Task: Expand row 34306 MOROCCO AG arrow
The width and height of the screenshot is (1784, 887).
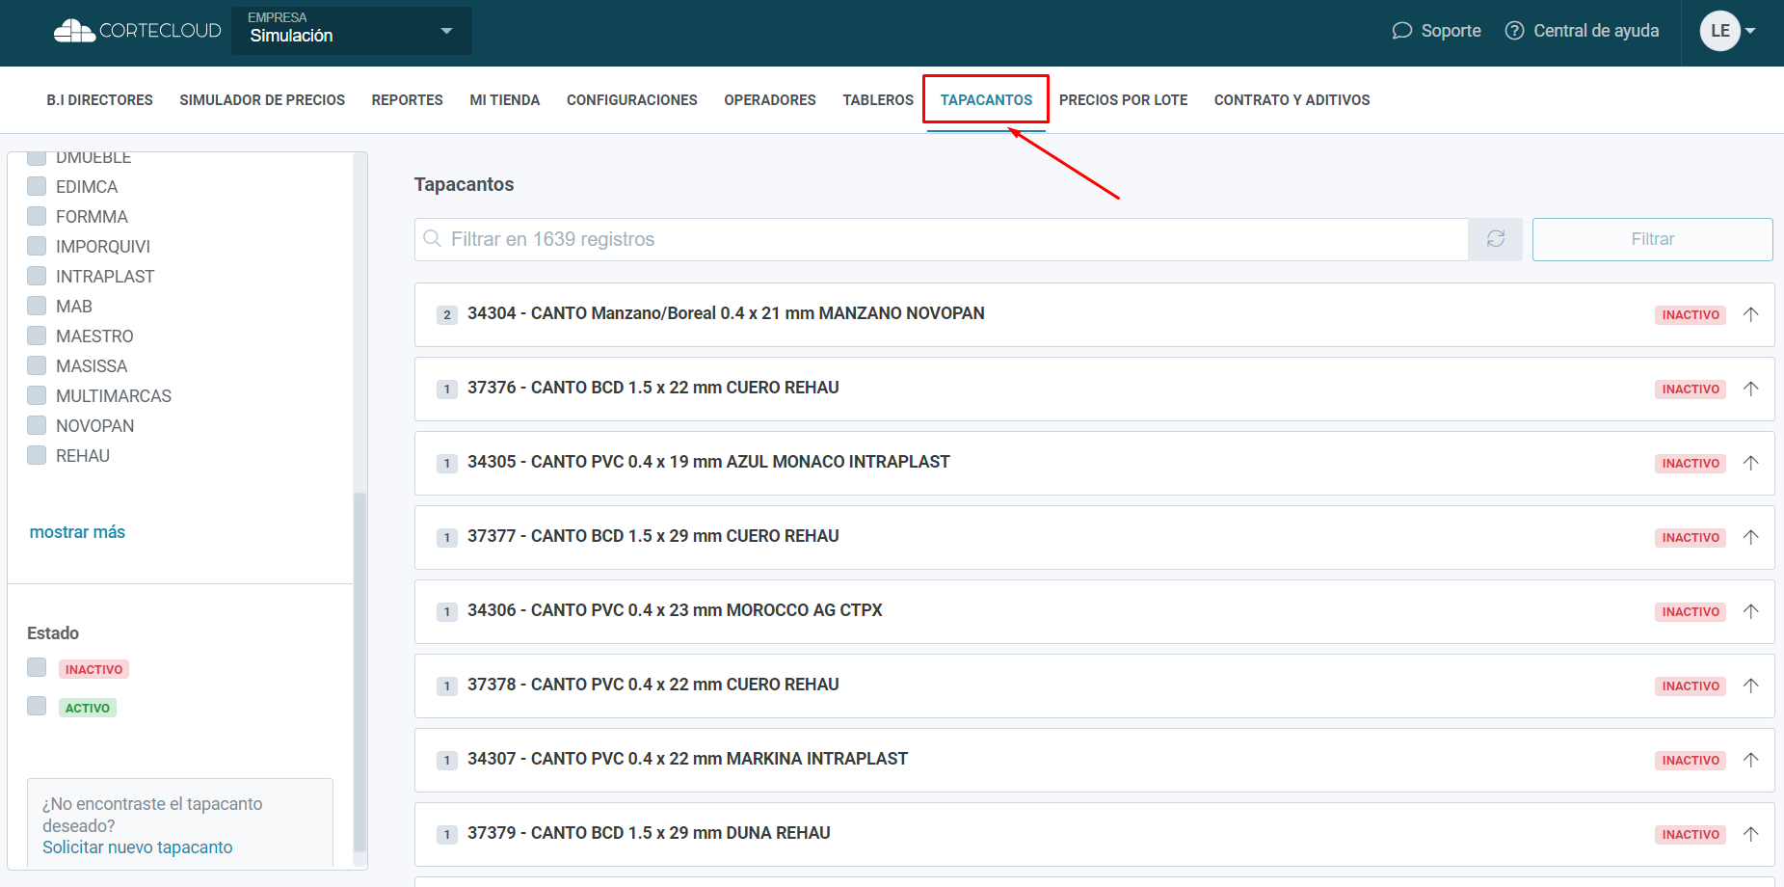Action: pos(1751,611)
